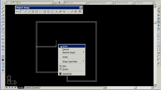The image size is (161, 90).
Task: Close the Object Snap toolbar
Action: point(81,8)
